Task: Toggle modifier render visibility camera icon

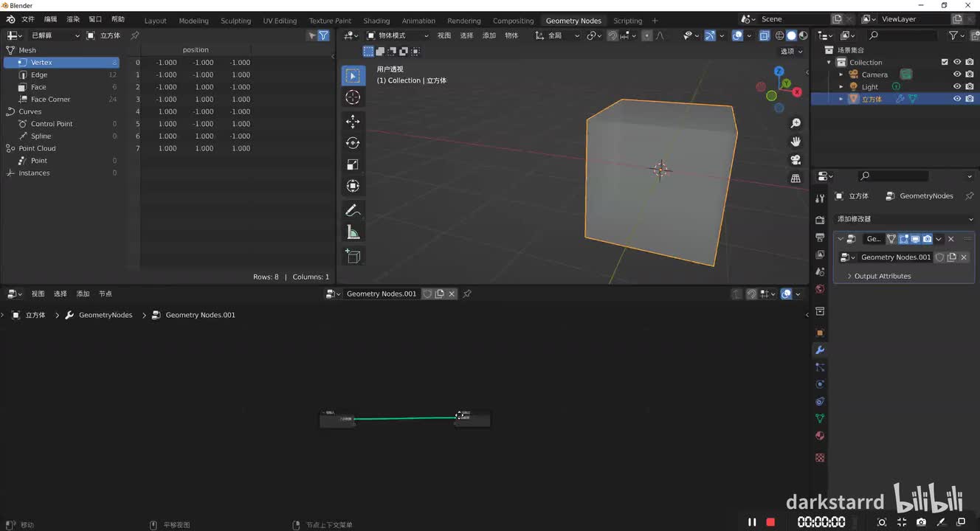Action: click(927, 239)
